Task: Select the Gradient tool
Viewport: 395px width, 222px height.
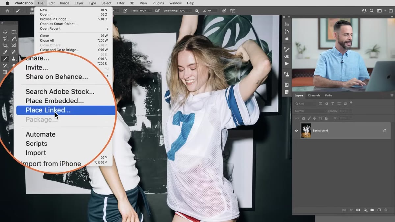Action: [5, 72]
